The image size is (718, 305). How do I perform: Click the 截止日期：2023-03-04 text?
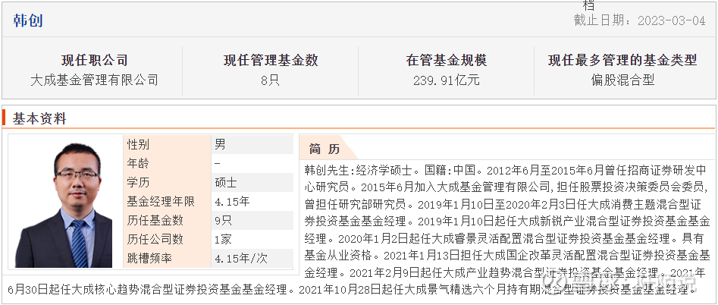639,20
